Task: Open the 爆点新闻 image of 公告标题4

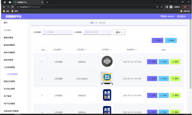Action: tap(107, 78)
